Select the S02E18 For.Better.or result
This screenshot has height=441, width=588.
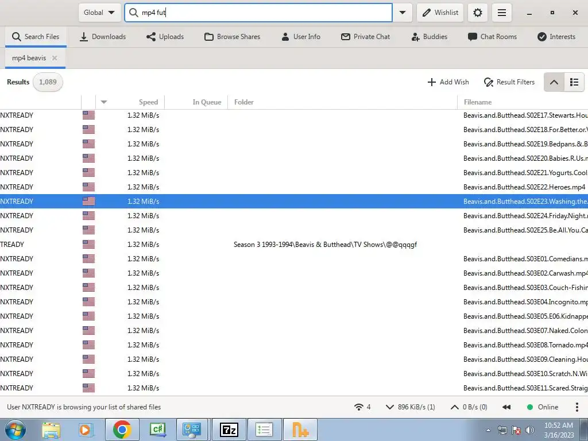(x=294, y=129)
